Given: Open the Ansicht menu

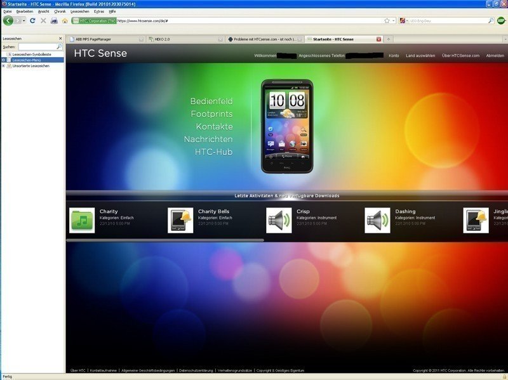Looking at the screenshot, I should [x=43, y=11].
